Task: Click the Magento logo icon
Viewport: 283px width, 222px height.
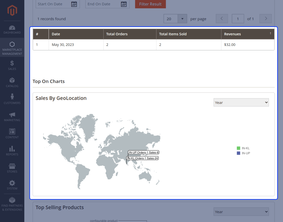Action: coord(12,10)
